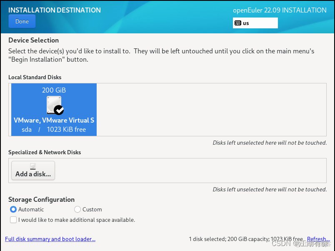Click the small disk icon above 'Add a disk'
The width and height of the screenshot is (335, 251).
(33, 166)
